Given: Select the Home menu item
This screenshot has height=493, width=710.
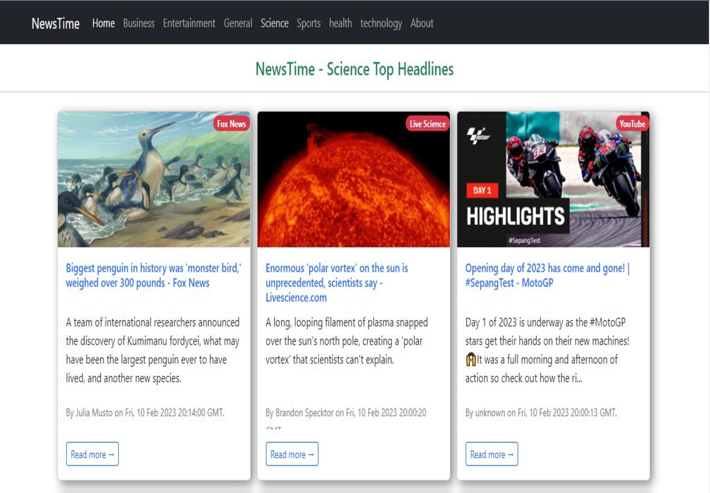Looking at the screenshot, I should click(x=103, y=23).
